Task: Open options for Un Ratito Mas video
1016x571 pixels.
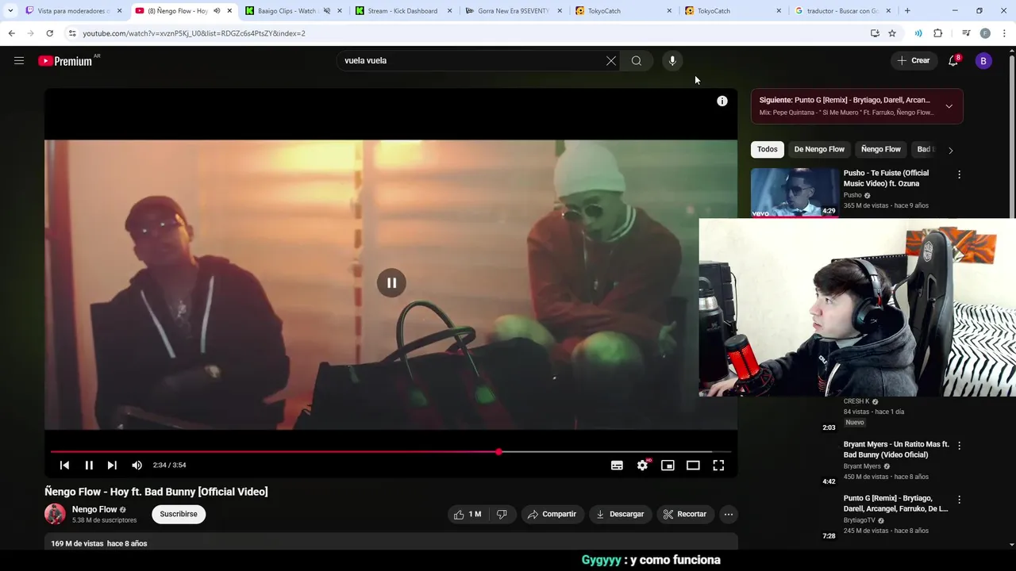Action: coord(959,446)
